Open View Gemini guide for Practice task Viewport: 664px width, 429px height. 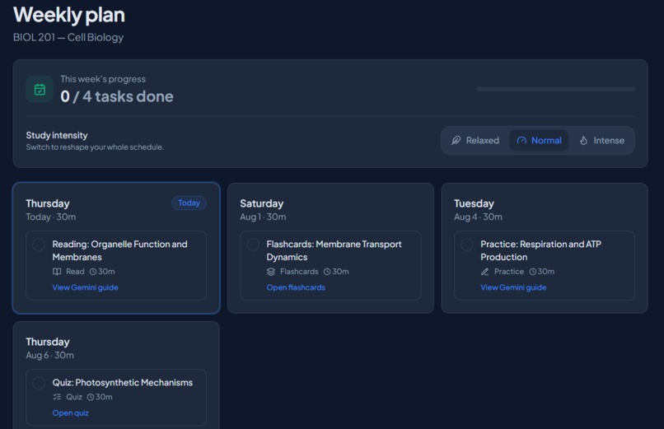pos(513,287)
